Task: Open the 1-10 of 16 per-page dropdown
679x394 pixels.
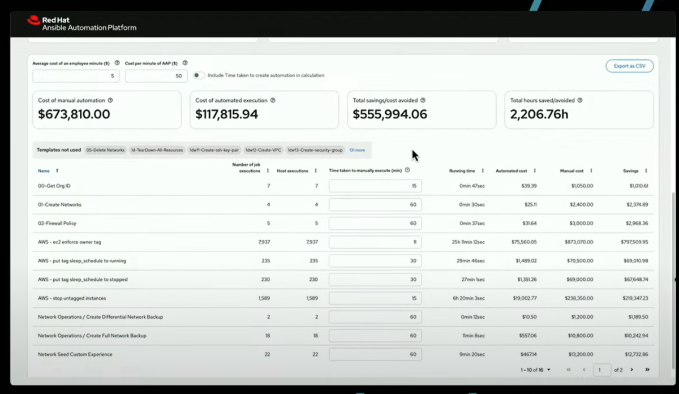Action: coord(535,370)
